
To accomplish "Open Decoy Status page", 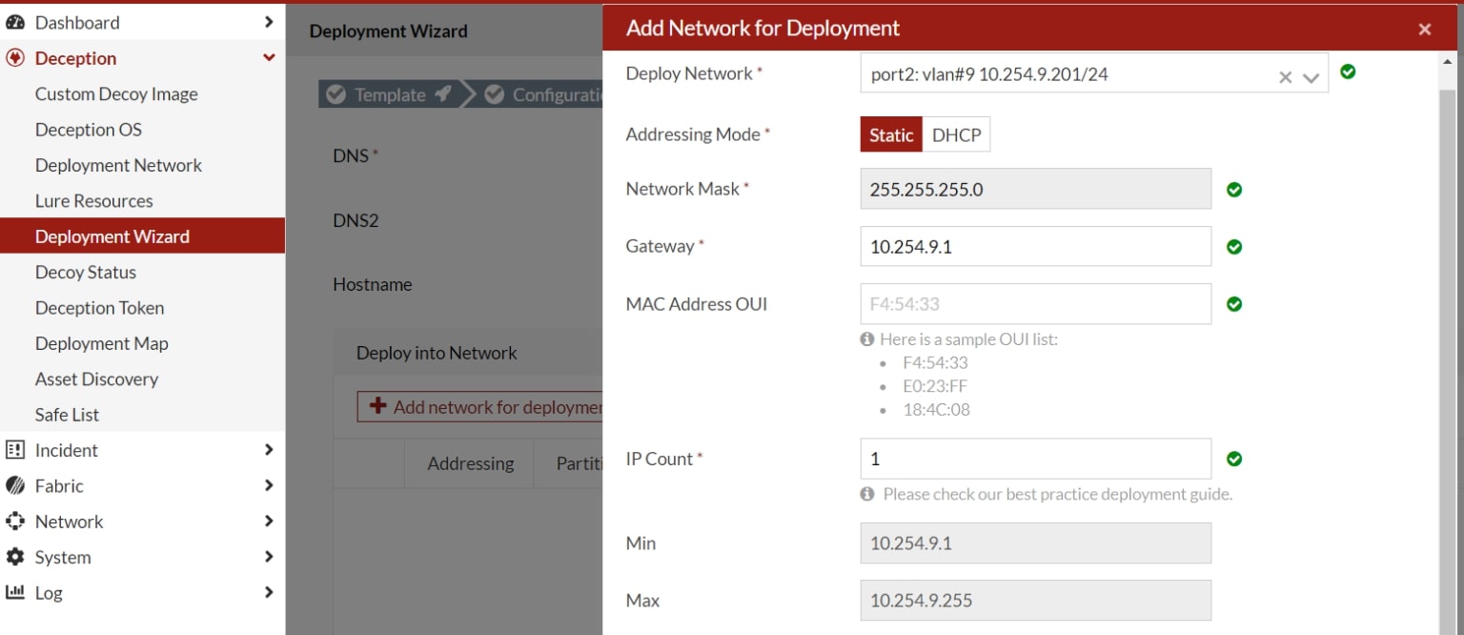I will (86, 273).
